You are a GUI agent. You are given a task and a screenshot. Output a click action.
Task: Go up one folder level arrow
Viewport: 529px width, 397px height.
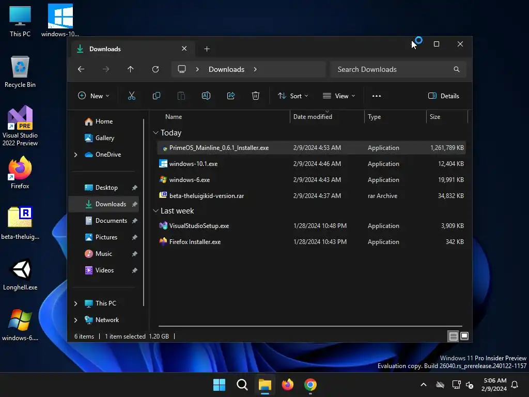[x=131, y=69]
